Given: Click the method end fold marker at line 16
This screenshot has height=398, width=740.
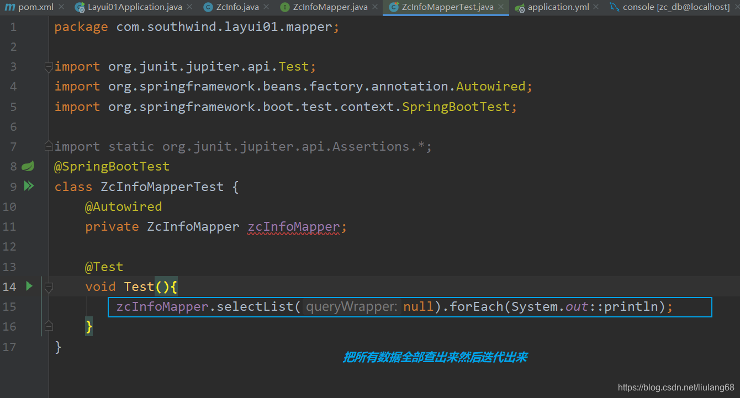Looking at the screenshot, I should tap(49, 326).
